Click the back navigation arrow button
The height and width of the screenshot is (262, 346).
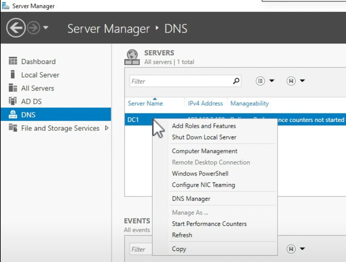16,28
